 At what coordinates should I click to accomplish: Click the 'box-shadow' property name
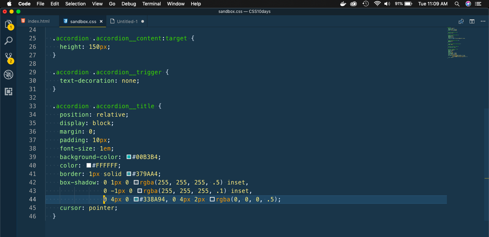point(78,182)
